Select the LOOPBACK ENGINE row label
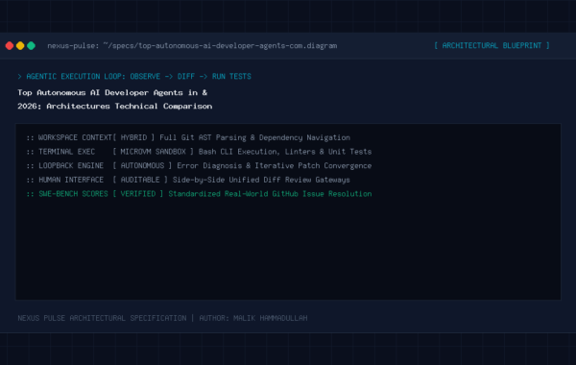The image size is (576, 365). pos(71,166)
